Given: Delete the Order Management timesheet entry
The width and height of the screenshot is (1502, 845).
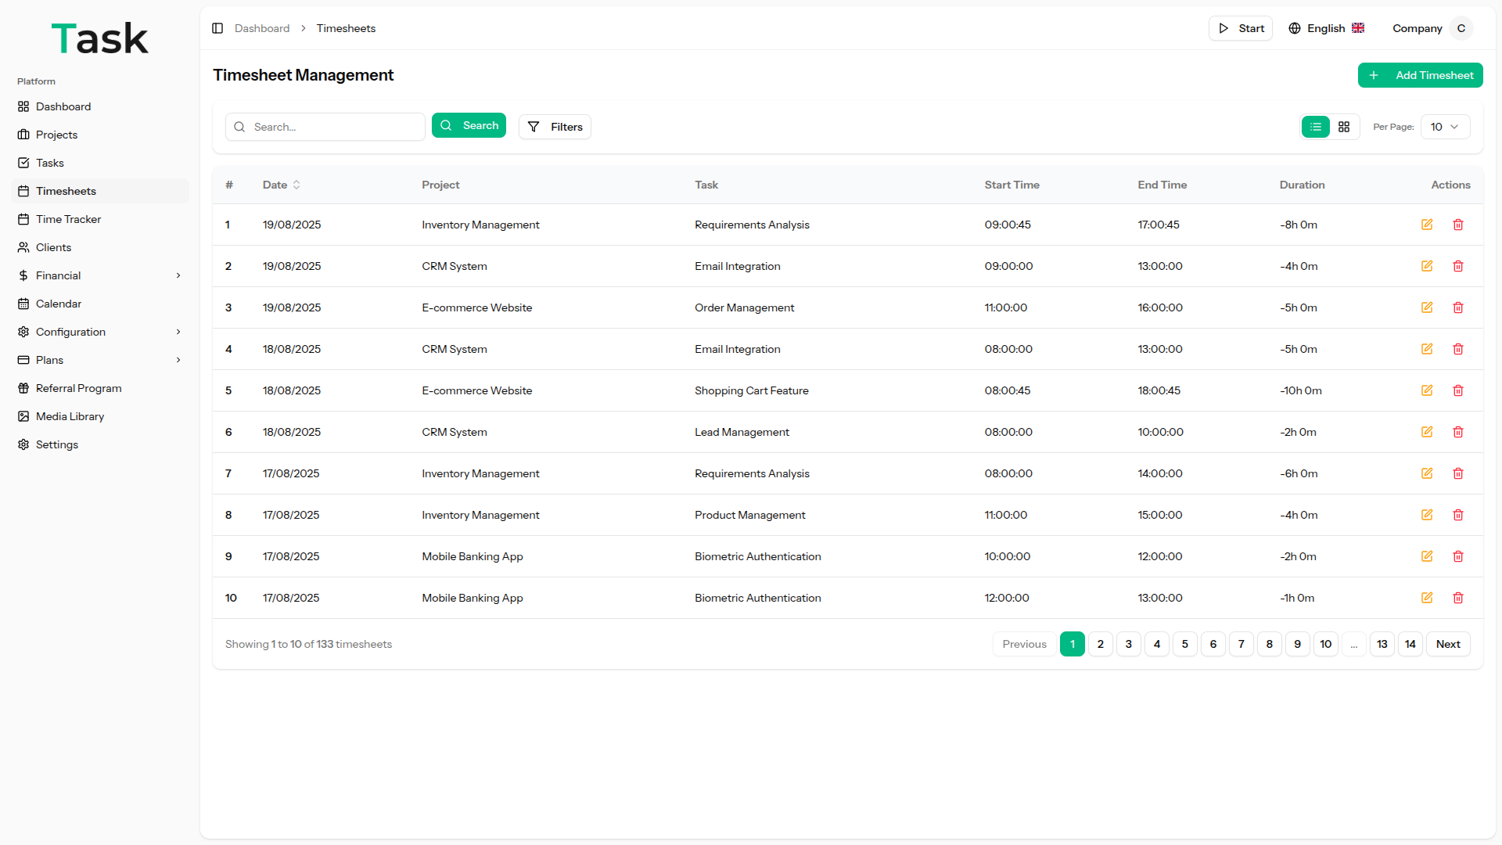Looking at the screenshot, I should click(1458, 307).
